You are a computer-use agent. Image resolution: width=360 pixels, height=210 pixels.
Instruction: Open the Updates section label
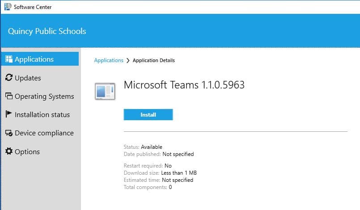coord(28,78)
